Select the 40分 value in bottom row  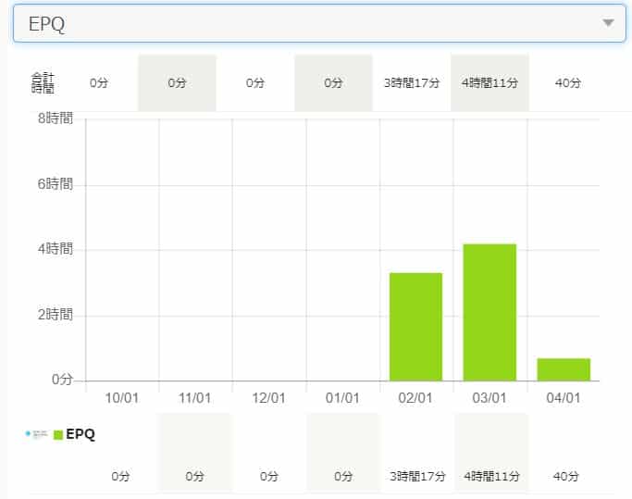pos(567,477)
